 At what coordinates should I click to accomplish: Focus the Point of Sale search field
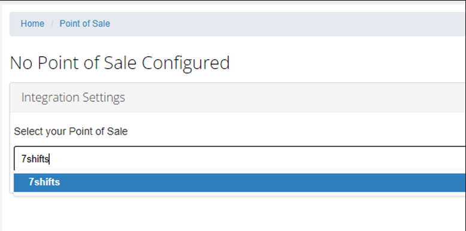240,159
